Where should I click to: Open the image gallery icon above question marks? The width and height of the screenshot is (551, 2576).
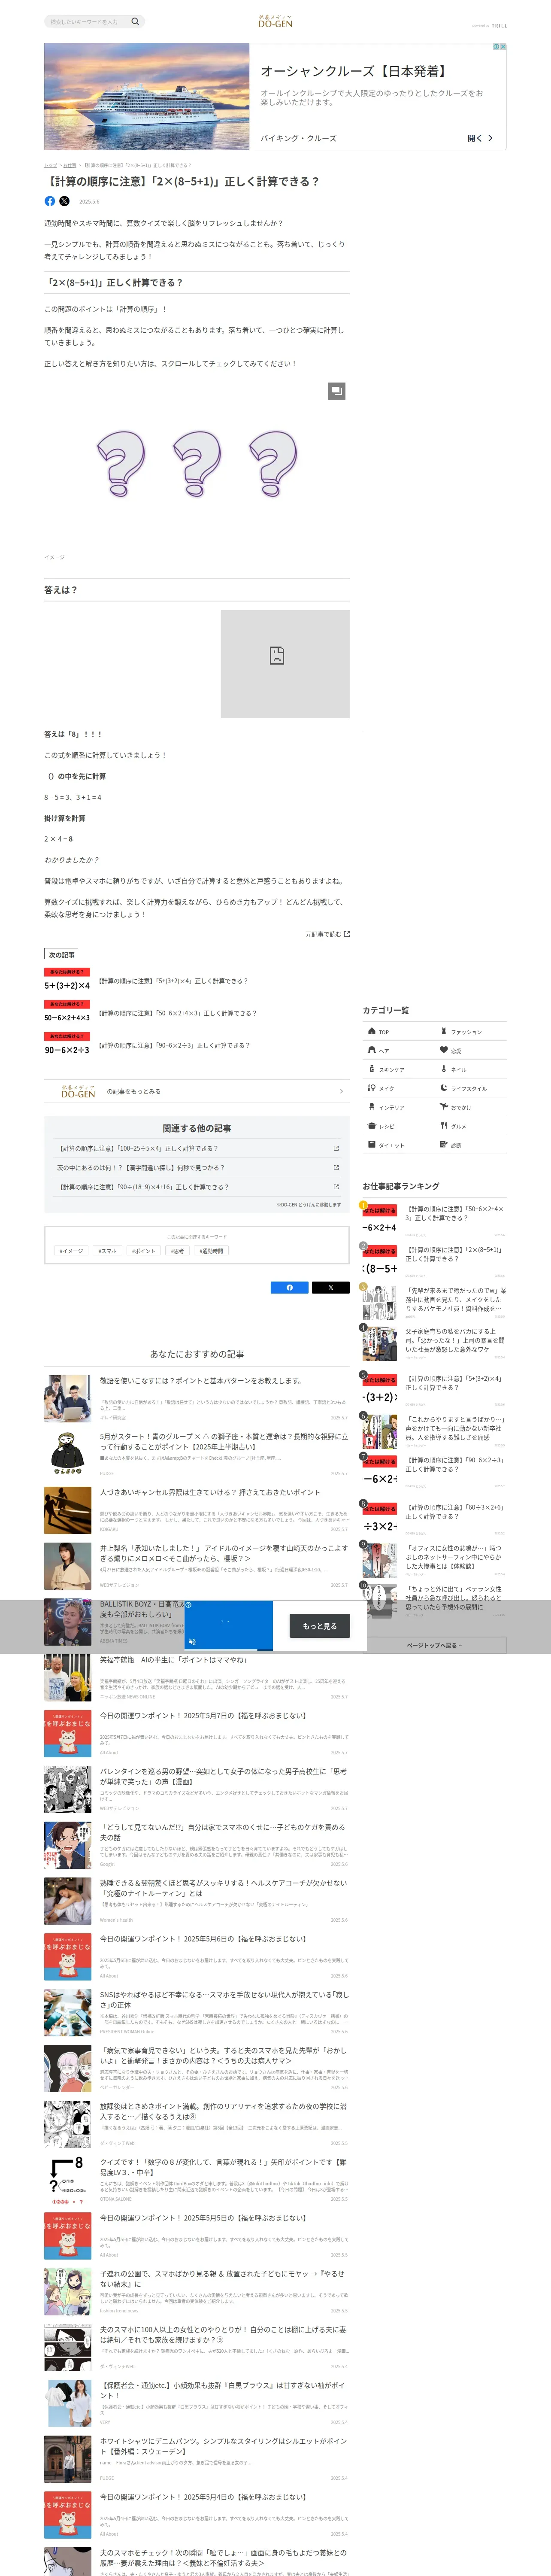(x=337, y=391)
